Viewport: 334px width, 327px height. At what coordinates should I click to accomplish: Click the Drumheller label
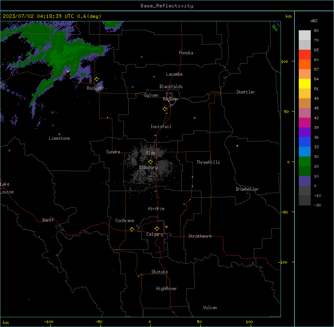(247, 189)
